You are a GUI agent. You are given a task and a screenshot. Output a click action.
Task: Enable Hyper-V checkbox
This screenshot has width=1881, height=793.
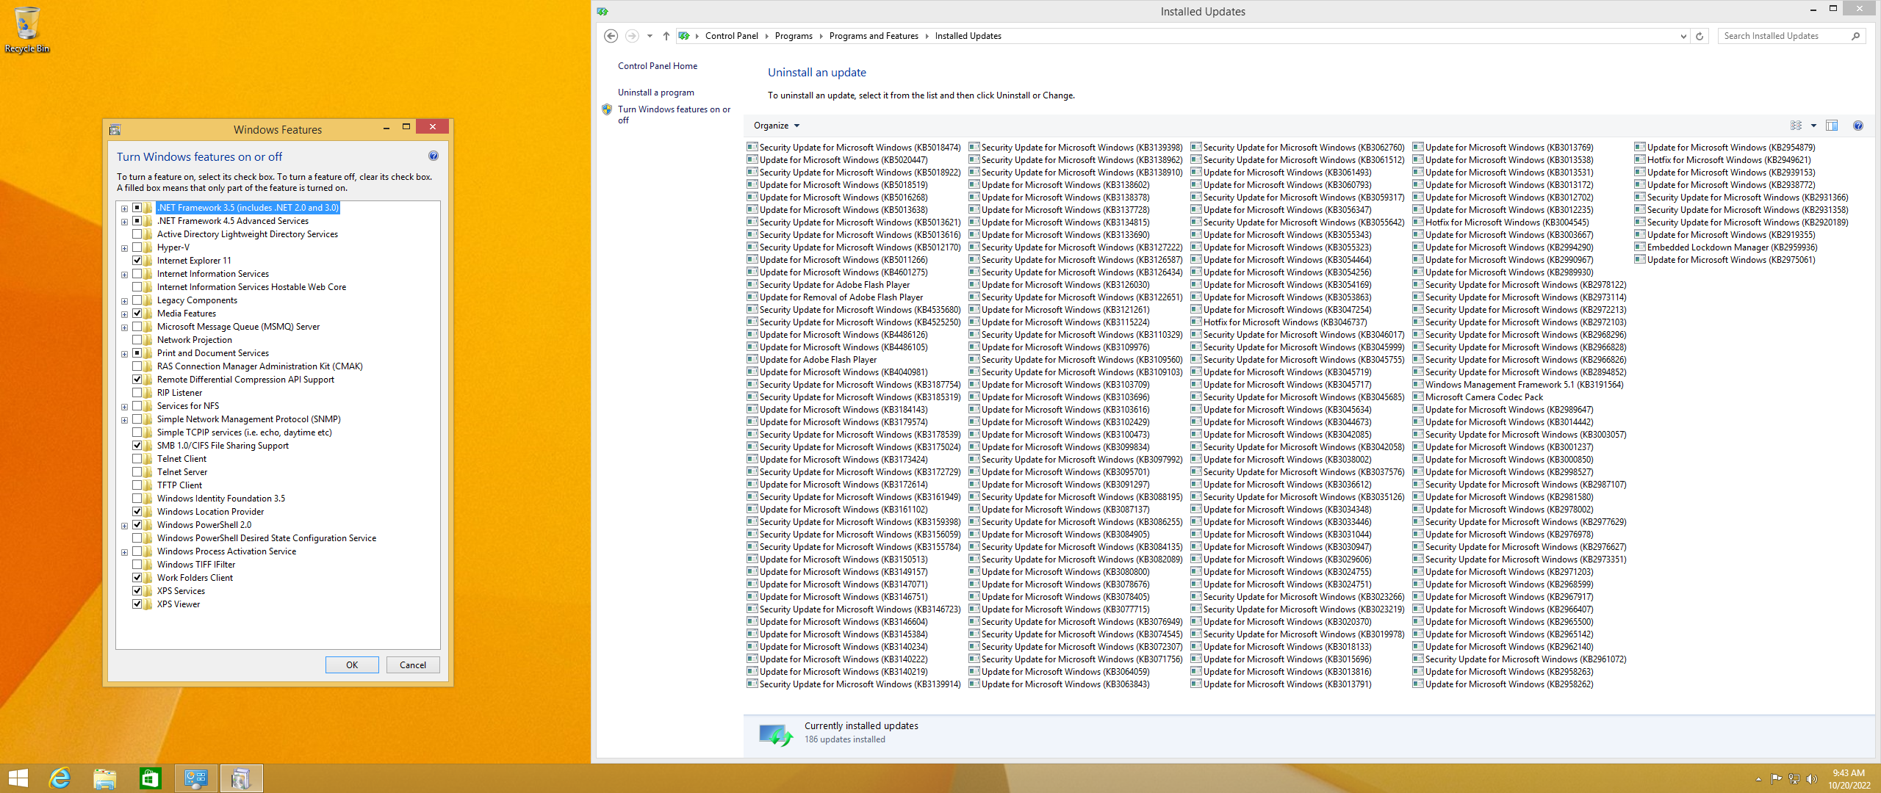[137, 247]
